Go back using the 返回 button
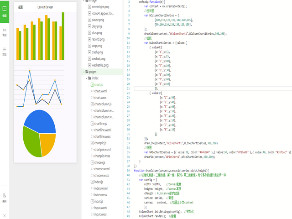The height and width of the screenshot is (219, 292). (x=20, y=7)
